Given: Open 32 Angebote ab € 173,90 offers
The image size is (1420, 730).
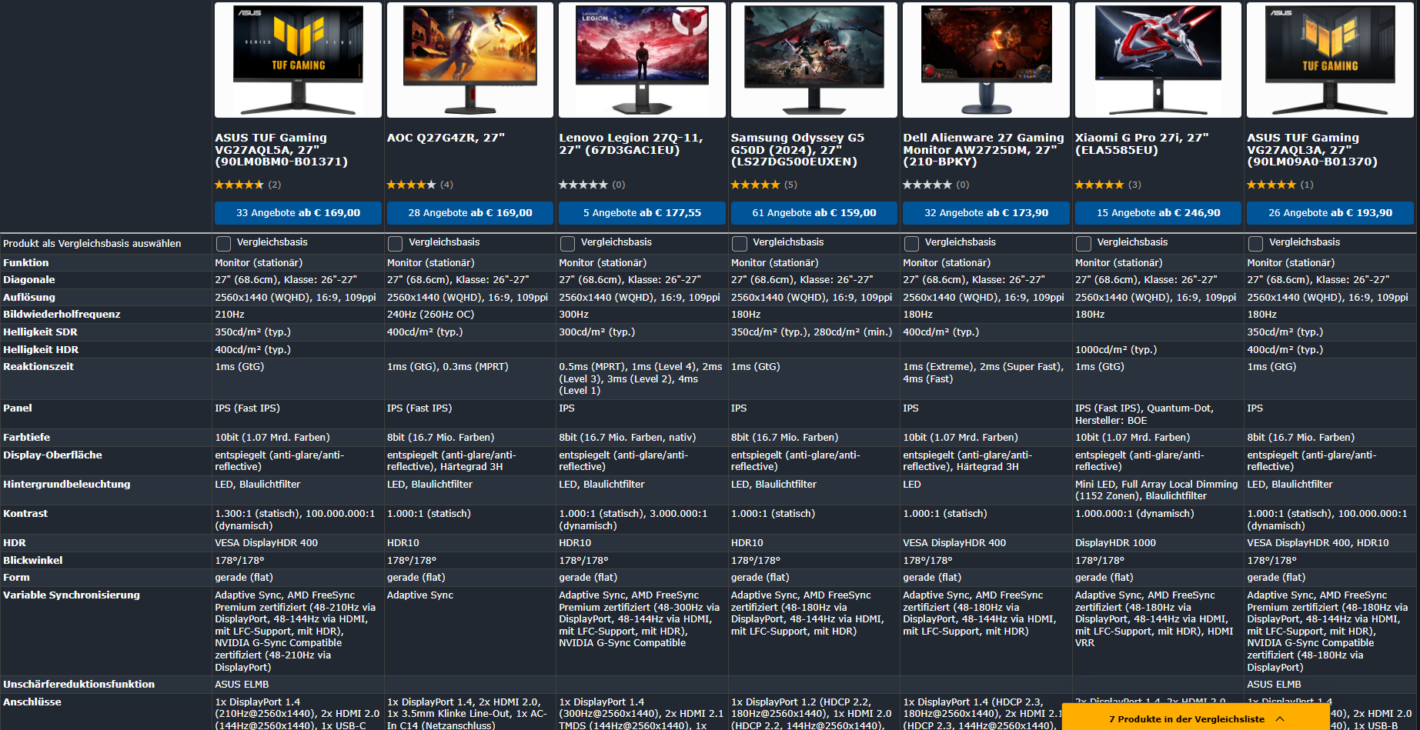Looking at the screenshot, I should point(986,213).
